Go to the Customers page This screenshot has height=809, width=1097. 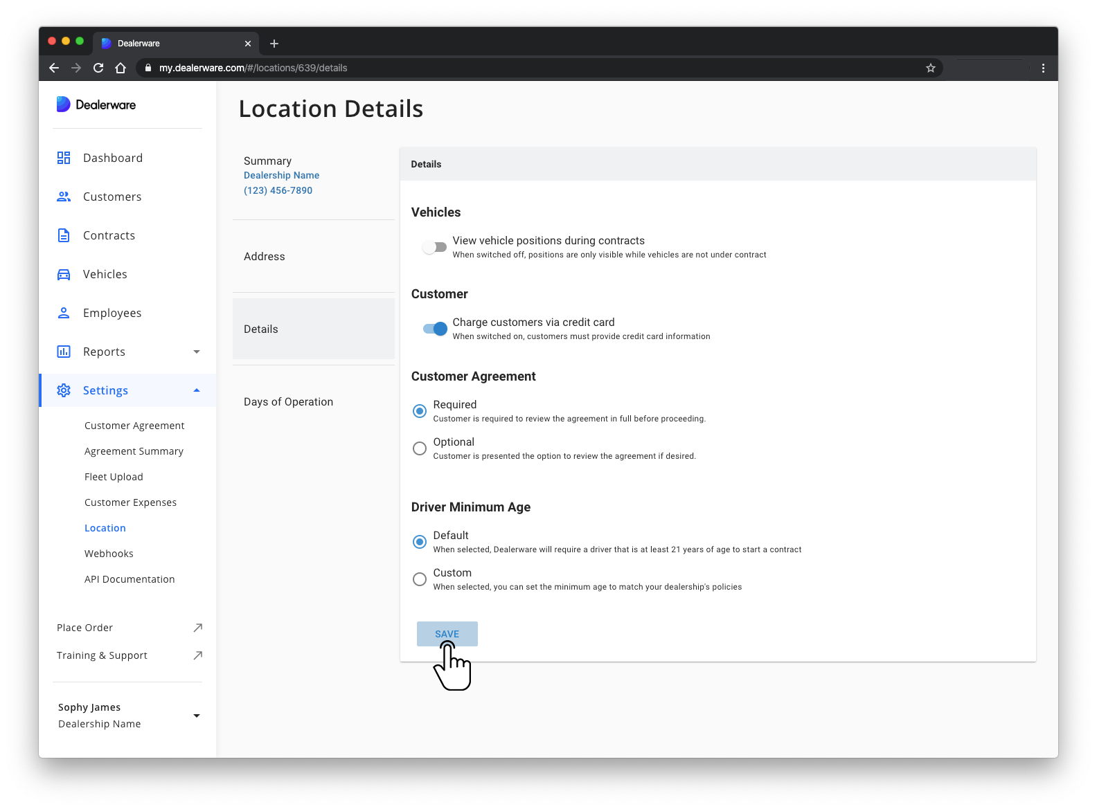pos(112,197)
